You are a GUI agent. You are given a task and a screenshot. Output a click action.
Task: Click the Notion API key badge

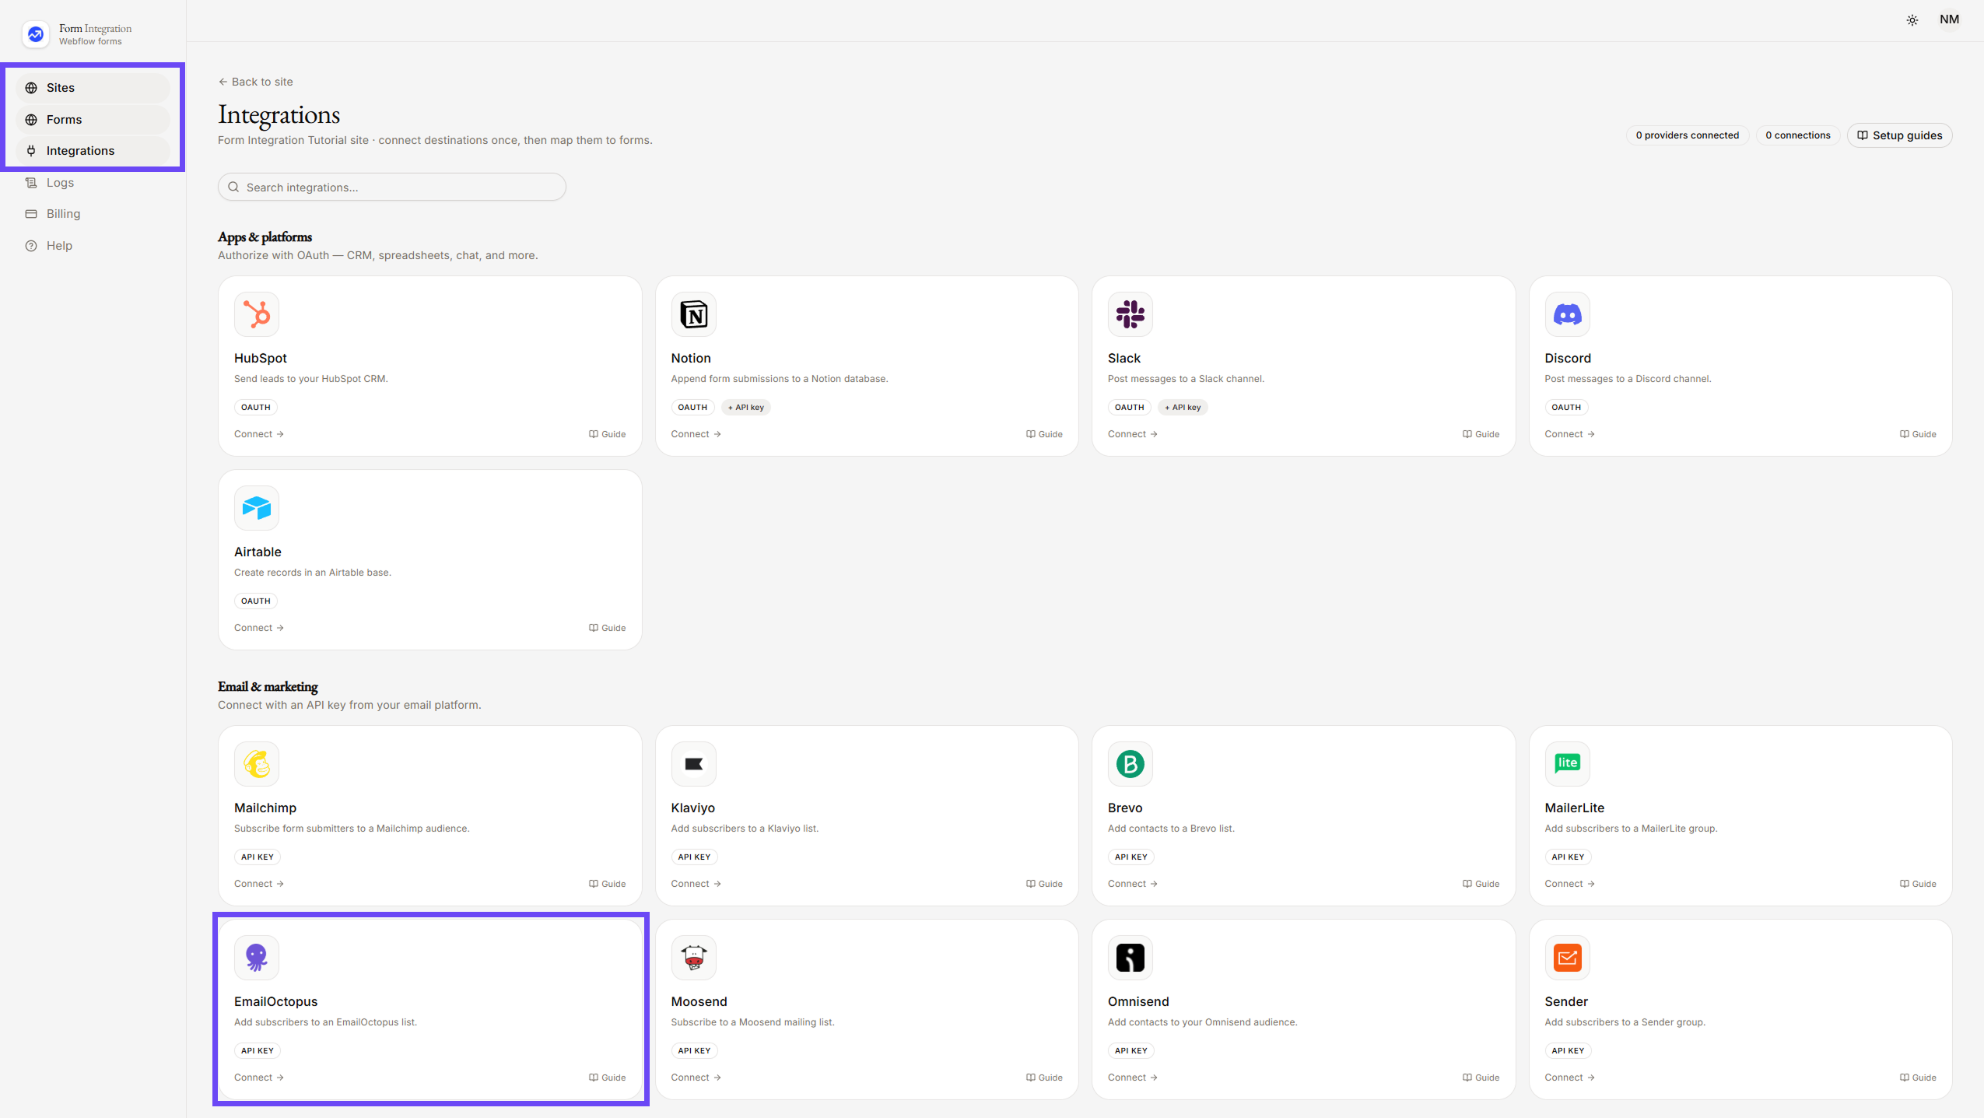coord(745,408)
